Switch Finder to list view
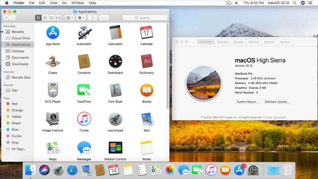318x179 pixels. tap(45, 18)
